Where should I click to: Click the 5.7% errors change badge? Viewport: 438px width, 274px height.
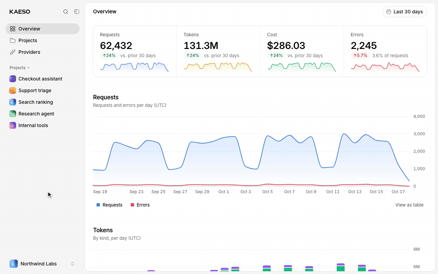click(360, 55)
